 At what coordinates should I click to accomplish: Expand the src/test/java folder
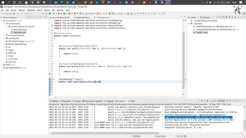pyautogui.click(x=4, y=38)
